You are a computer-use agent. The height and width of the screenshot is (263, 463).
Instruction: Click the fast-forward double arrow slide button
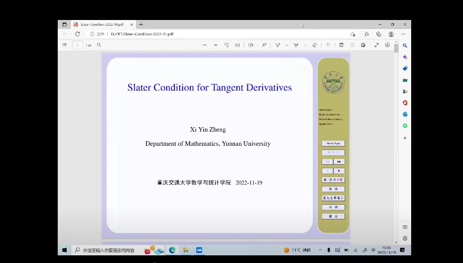[x=339, y=161]
